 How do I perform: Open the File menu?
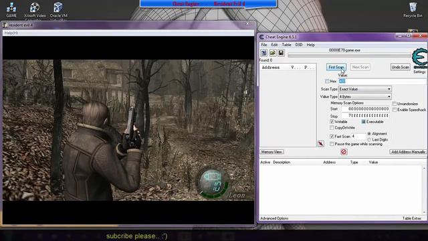point(264,45)
